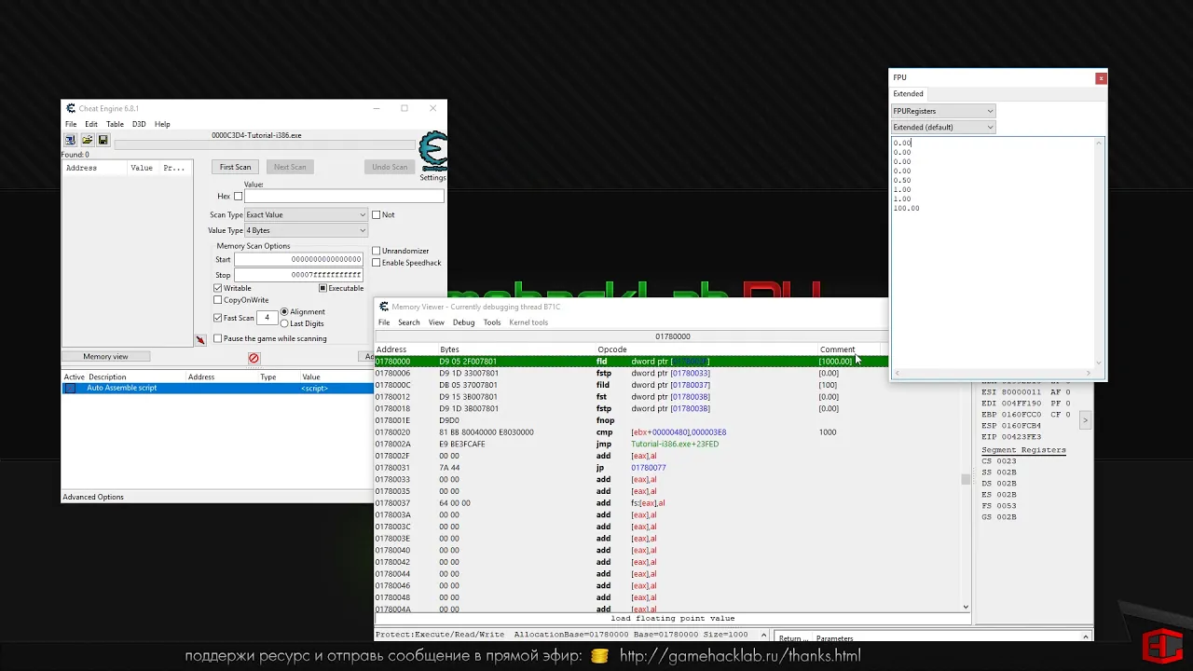
Task: Open Cheat Engine File menu
Action: [x=71, y=124]
